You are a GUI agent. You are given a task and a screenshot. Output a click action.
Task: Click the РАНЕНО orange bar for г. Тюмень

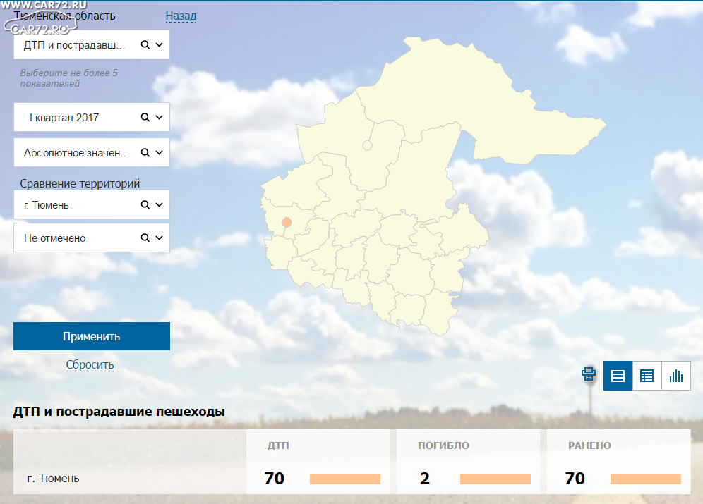pos(646,479)
